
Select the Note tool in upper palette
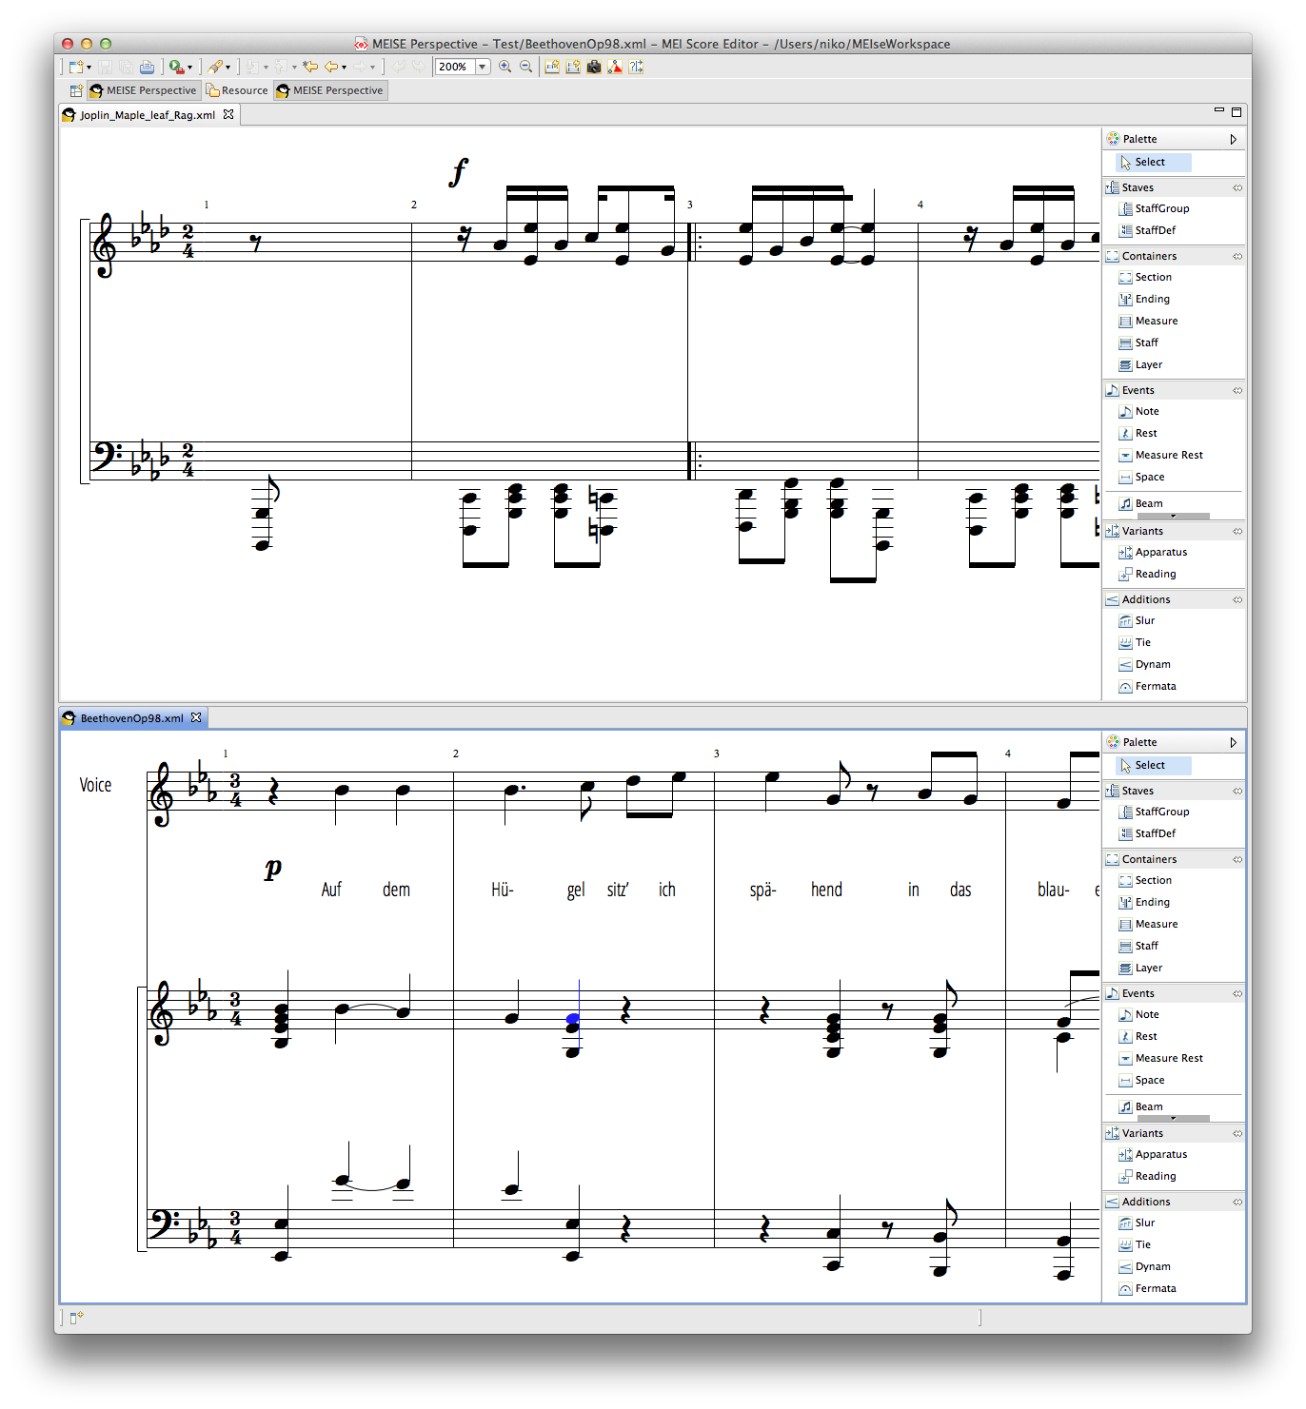pyautogui.click(x=1146, y=411)
